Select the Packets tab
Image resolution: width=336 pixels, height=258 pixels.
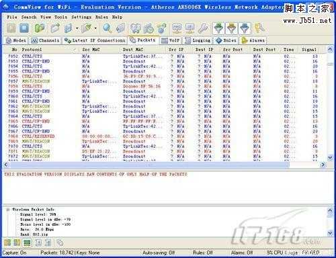pos(143,40)
